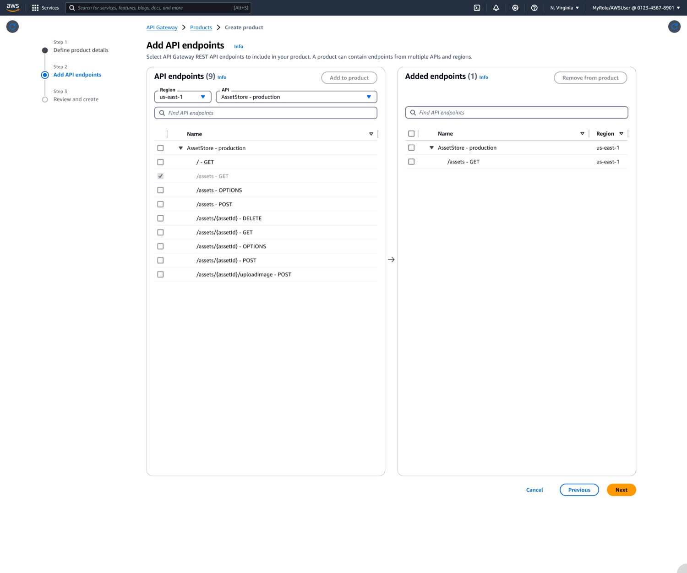687x573 pixels.
Task: Click the search icon in Added endpoints filter
Action: coord(413,112)
